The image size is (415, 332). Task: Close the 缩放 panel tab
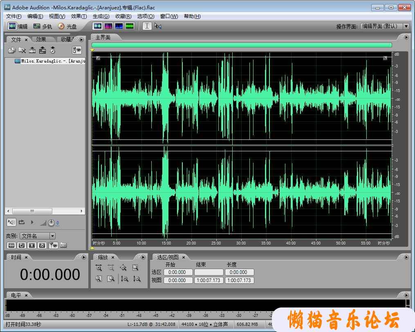point(113,257)
